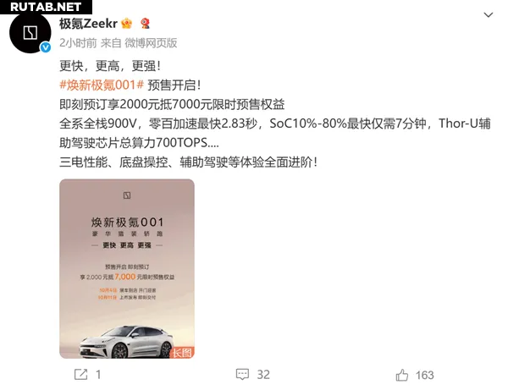Click the 微博网页版 source link
The image size is (508, 390).
pos(151,42)
